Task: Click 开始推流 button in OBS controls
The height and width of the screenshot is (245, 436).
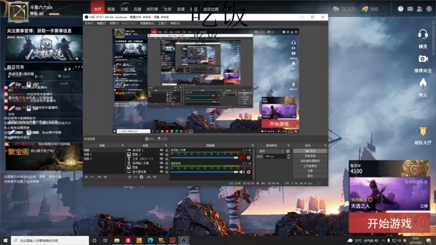Action: click(310, 151)
